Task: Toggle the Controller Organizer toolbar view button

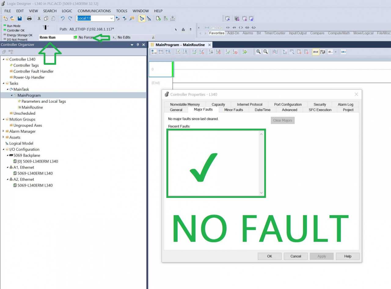Action: coord(11,52)
